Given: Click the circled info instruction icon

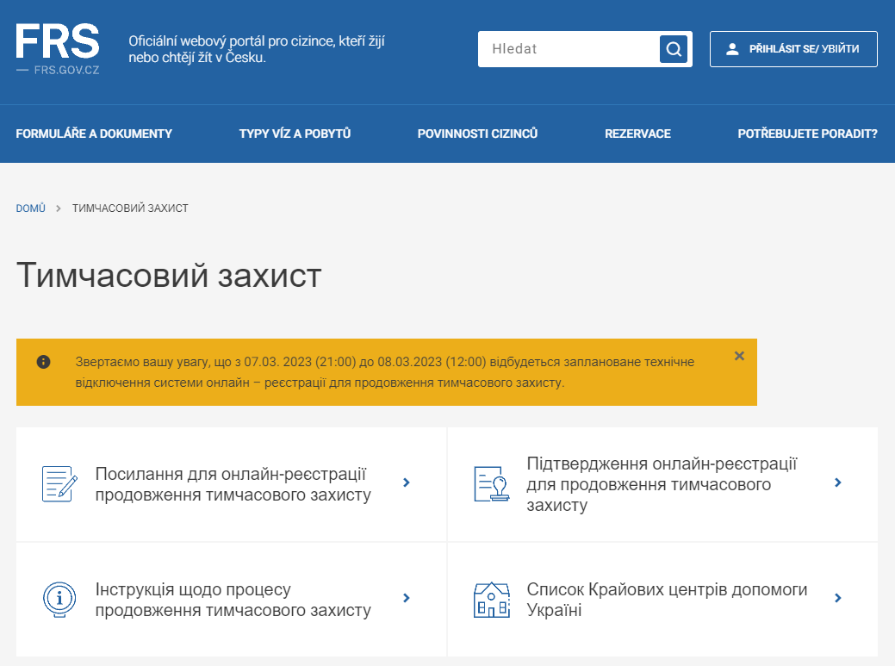Looking at the screenshot, I should coord(59,599).
